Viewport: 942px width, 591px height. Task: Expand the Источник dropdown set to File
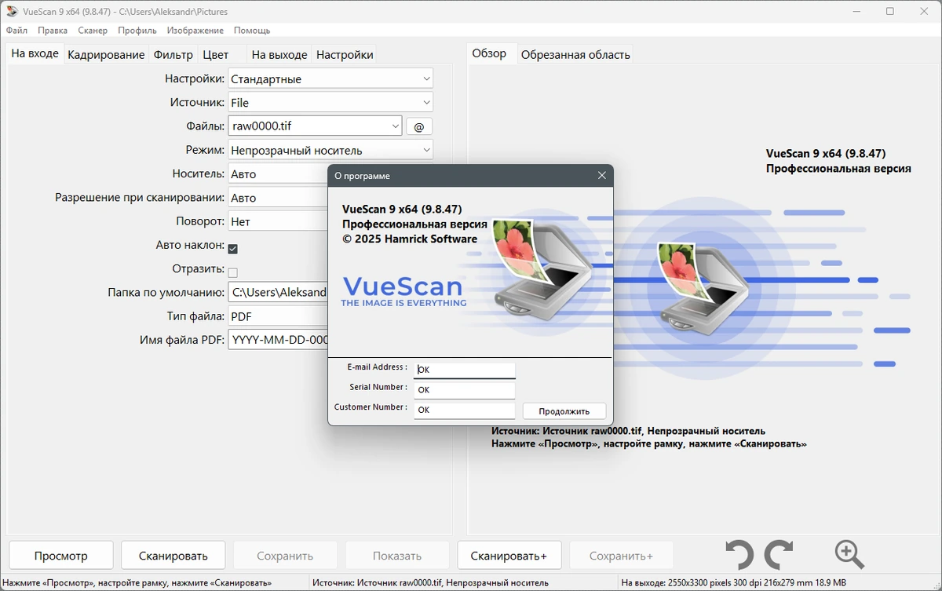[330, 102]
